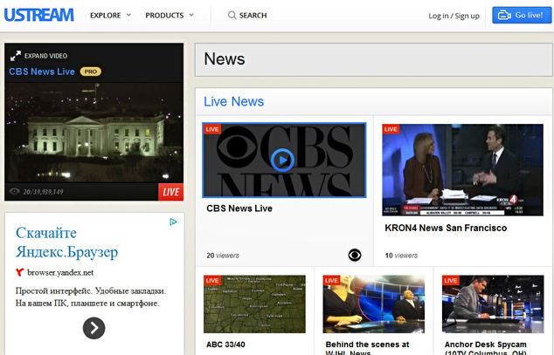Click the expand video arrows icon
Viewport: 554px width, 355px height.
pyautogui.click(x=15, y=56)
